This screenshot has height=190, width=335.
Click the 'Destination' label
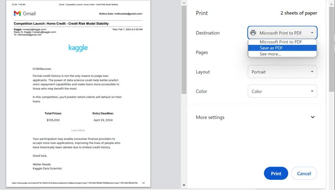click(x=208, y=33)
